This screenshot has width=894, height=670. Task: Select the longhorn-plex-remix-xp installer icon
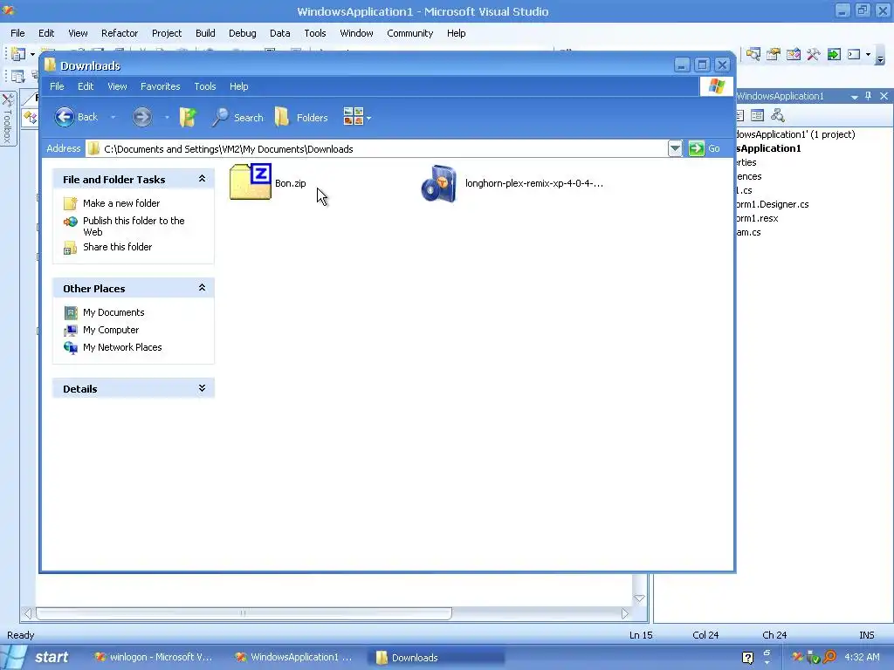point(439,183)
